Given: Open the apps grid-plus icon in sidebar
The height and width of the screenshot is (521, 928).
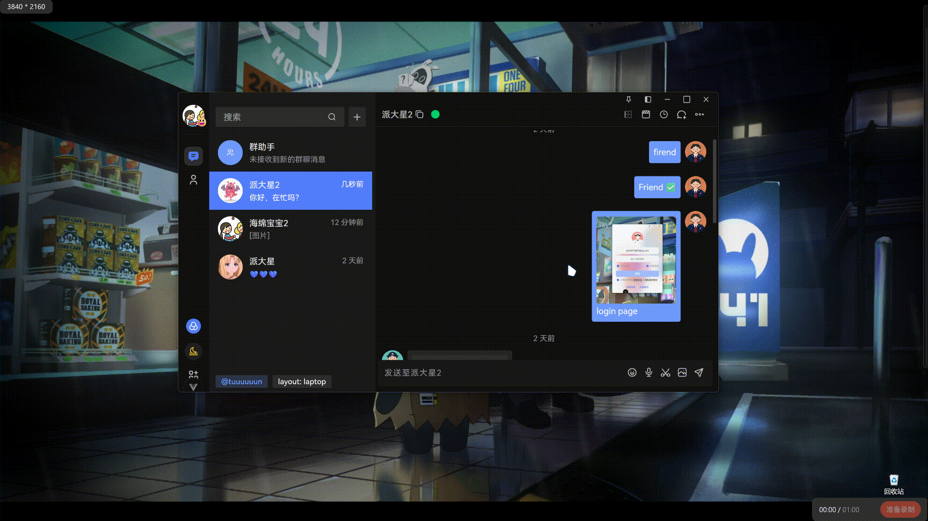Looking at the screenshot, I should coord(193,375).
